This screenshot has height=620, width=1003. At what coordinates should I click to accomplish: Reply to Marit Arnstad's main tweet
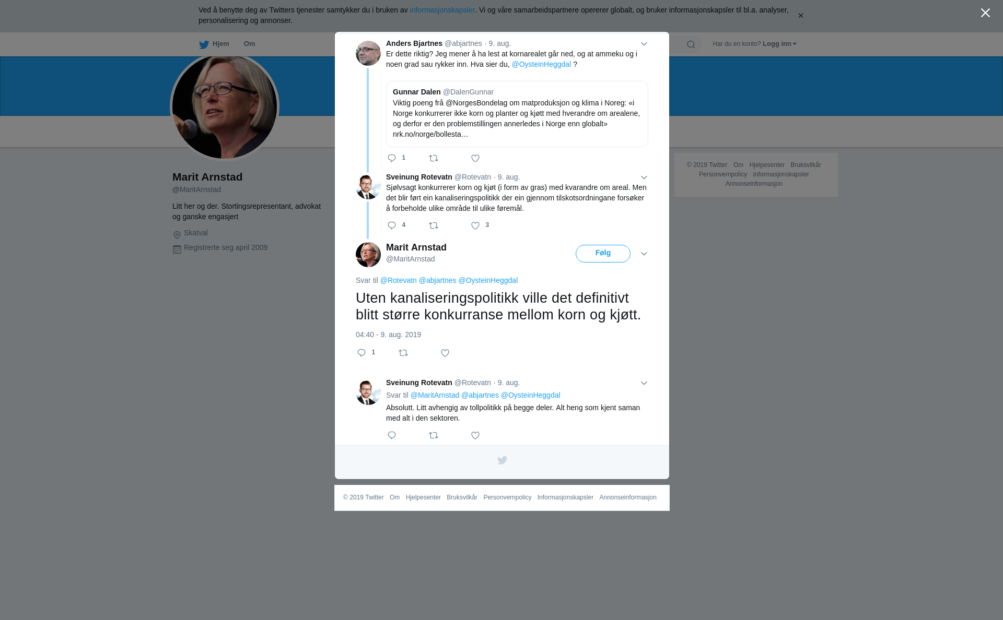pyautogui.click(x=361, y=353)
